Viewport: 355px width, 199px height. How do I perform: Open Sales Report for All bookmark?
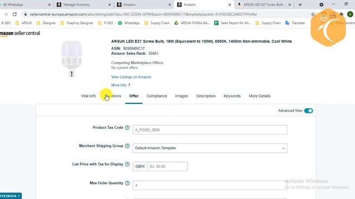pyautogui.click(x=232, y=23)
